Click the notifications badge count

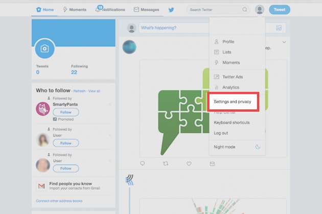pos(100,8)
